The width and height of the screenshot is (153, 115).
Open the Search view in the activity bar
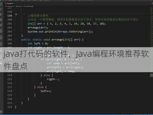(x=1, y=9)
